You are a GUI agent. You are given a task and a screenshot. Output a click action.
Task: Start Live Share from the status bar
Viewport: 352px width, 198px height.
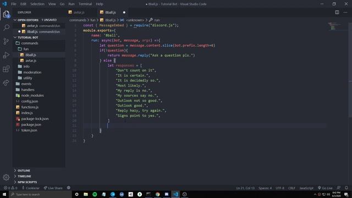[53, 188]
